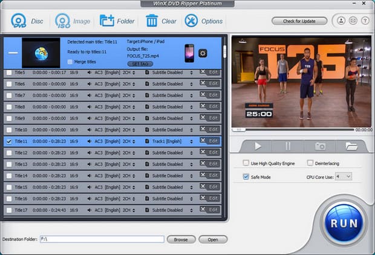375x255 pixels.
Task: Load a DVD with the Disc icon
Action: [19, 21]
